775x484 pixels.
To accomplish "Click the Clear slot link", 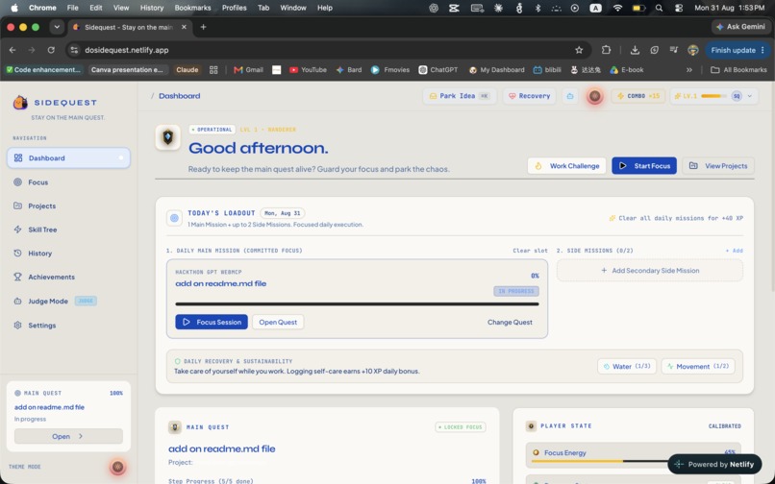I will [530, 251].
